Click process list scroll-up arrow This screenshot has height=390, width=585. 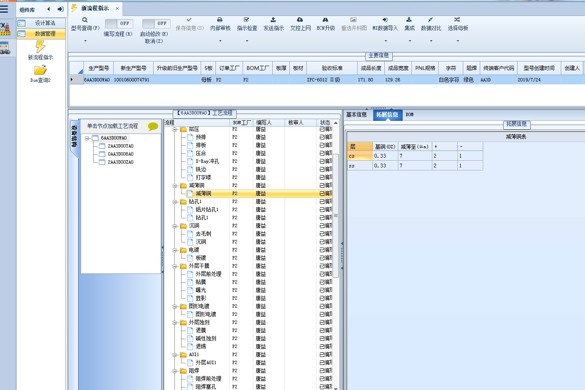tap(336, 123)
